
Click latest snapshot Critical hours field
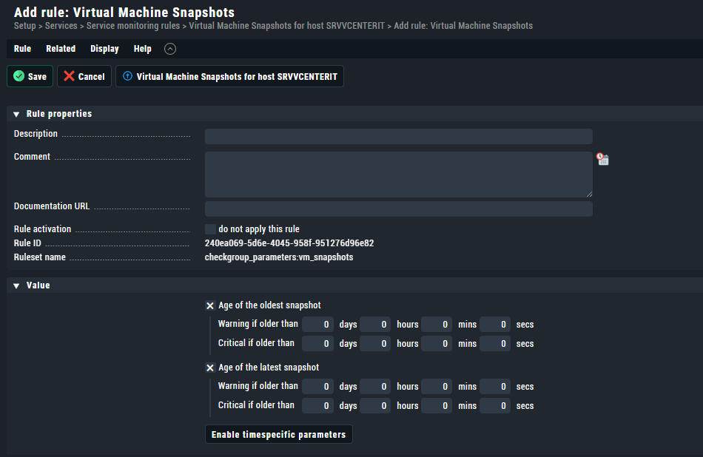click(375, 405)
